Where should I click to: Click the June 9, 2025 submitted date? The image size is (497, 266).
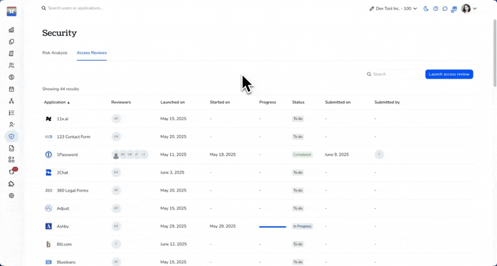(337, 154)
